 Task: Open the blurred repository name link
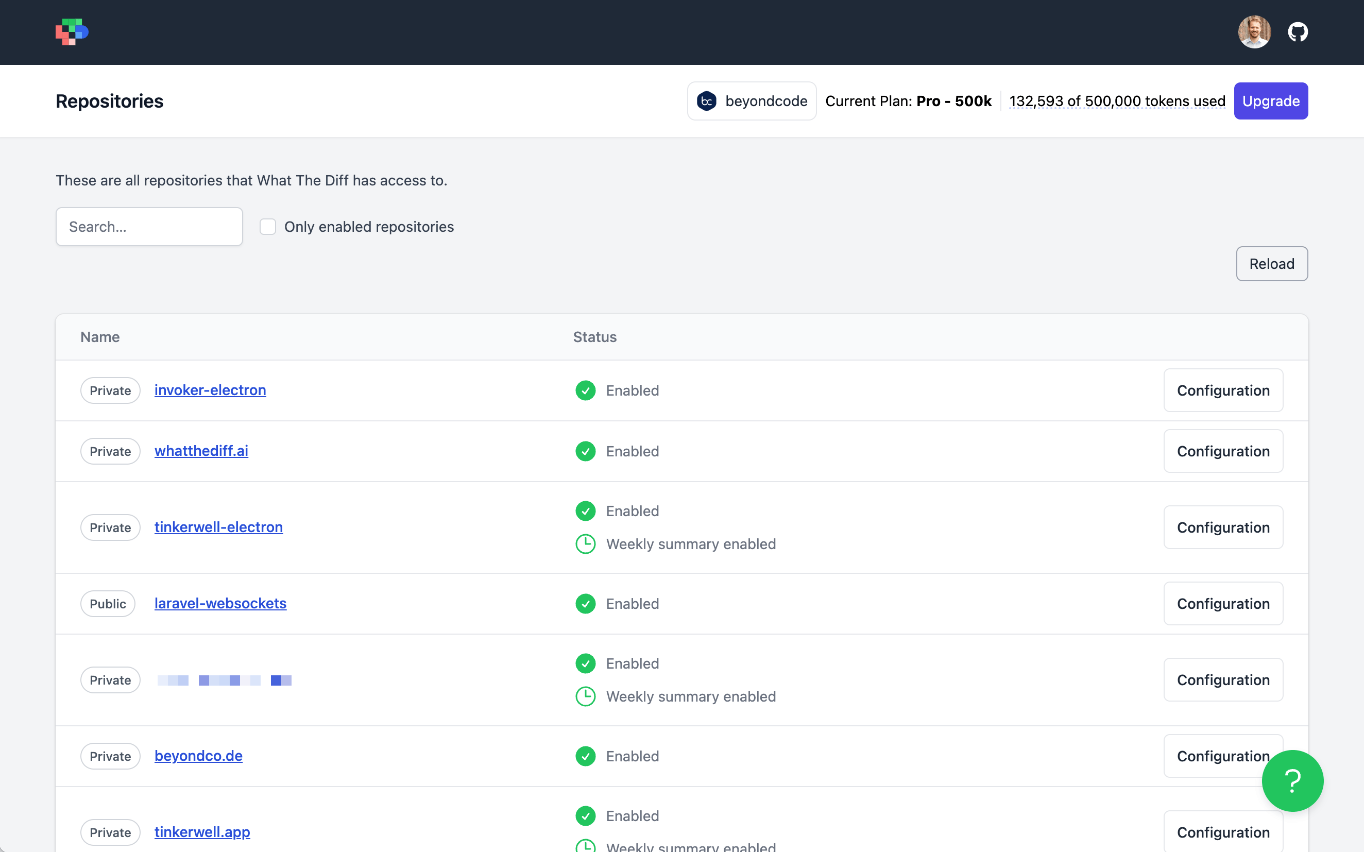click(224, 680)
